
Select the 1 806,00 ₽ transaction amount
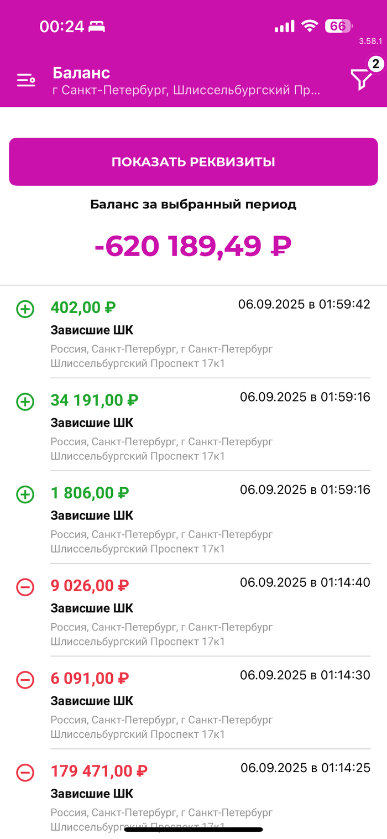(x=90, y=493)
